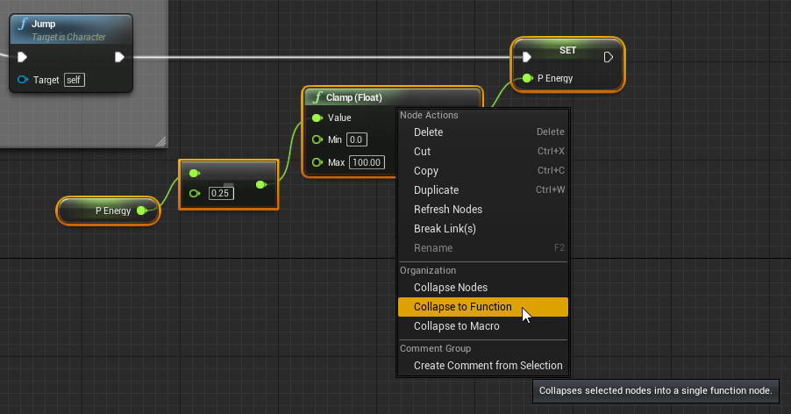The image size is (791, 414).
Task: Click the Clamp (Float) node title
Action: click(353, 97)
